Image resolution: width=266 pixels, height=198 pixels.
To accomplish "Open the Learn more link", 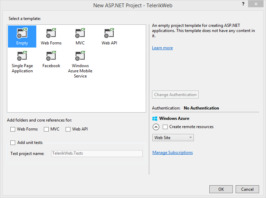I will tap(162, 48).
